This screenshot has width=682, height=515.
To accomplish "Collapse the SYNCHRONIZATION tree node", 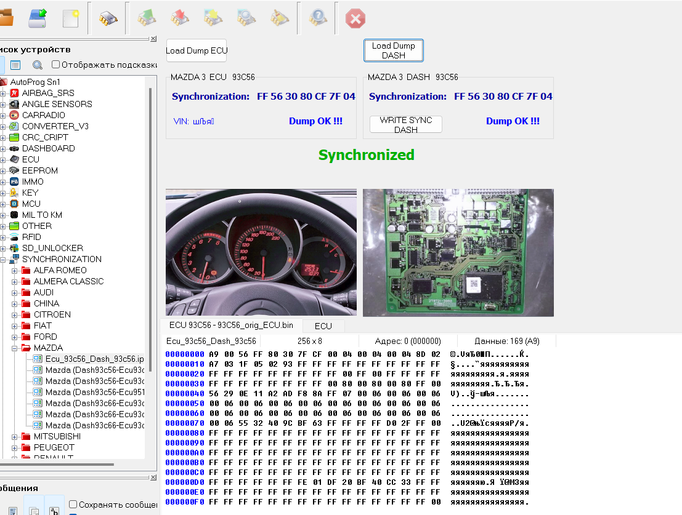I will pos(2,259).
